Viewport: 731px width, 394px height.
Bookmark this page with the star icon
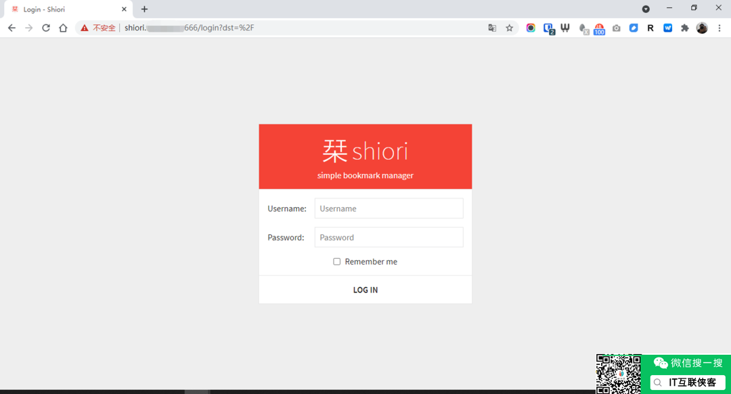[510, 28]
